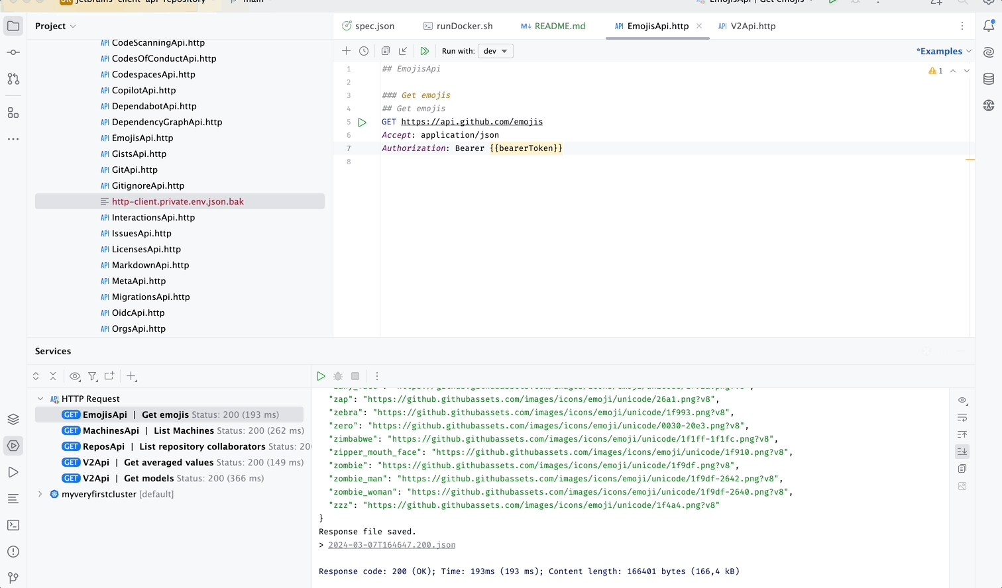
Task: Open the Run with dev environment dropdown
Action: point(495,51)
